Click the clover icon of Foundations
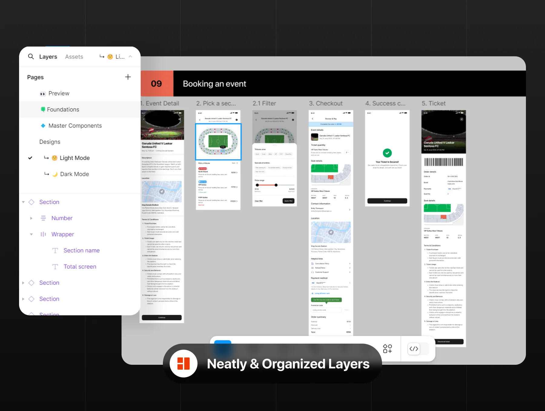 coord(43,109)
